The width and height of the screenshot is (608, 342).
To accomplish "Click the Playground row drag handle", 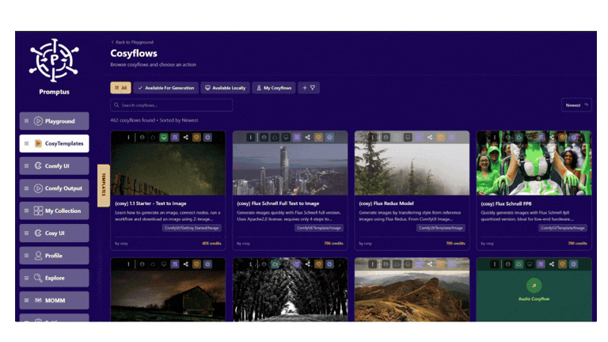I will click(26, 121).
